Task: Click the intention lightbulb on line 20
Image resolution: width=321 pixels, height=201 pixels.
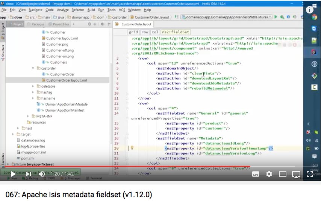Action: tap(132, 148)
